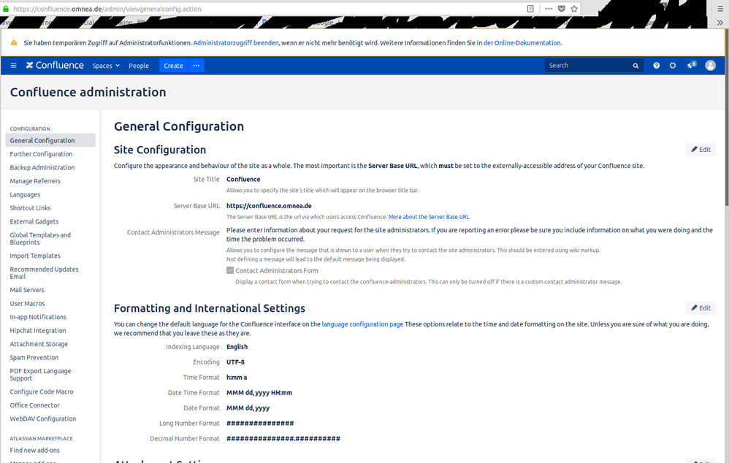This screenshot has width=729, height=463.
Task: Click the browser address bar URL
Action: (107, 9)
